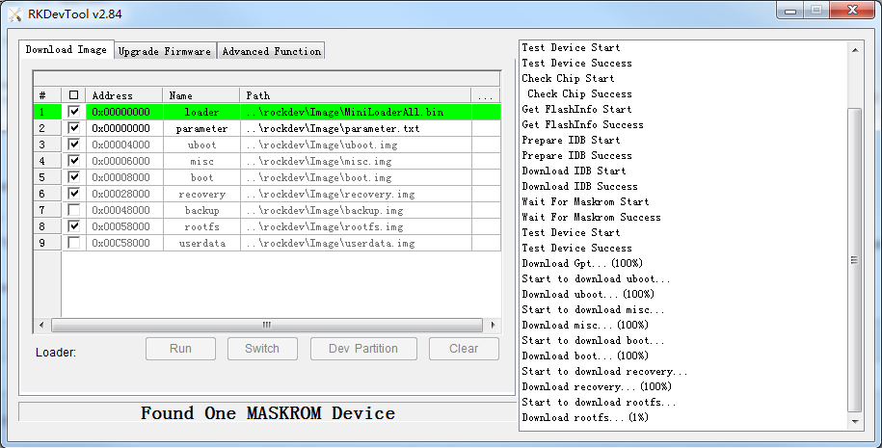Open the Advanced Function tab

click(271, 51)
